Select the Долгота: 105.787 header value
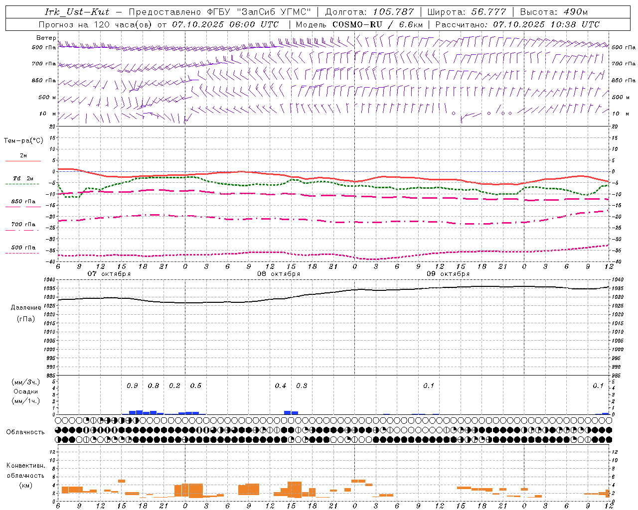The image size is (638, 510). pos(369,12)
